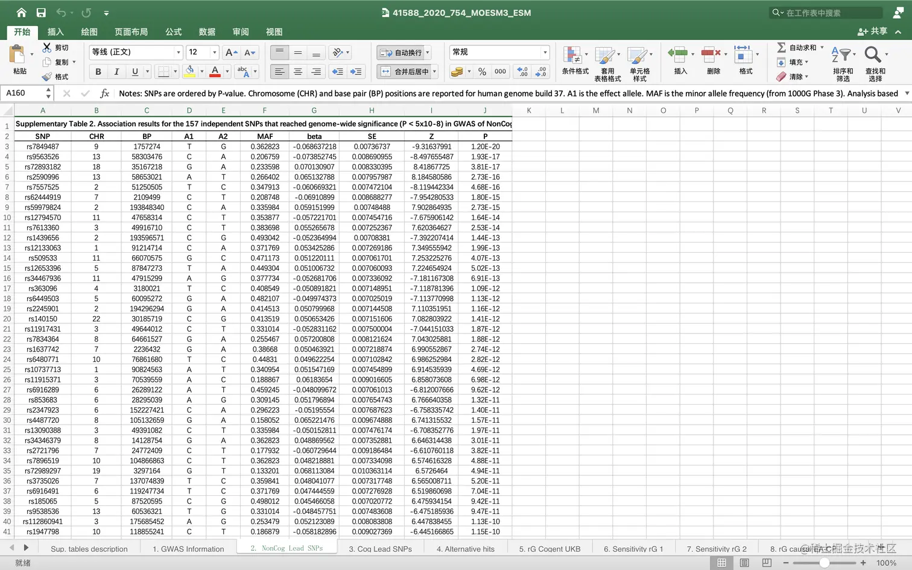Expand the 合并后居中 merge options arrow
Image resolution: width=912 pixels, height=570 pixels.
point(434,72)
